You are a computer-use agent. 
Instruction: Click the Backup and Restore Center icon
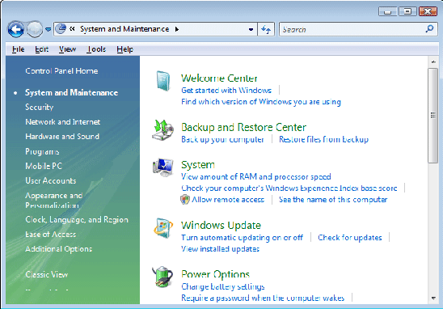click(163, 130)
